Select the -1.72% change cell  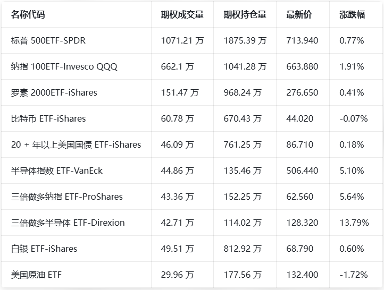(353, 275)
